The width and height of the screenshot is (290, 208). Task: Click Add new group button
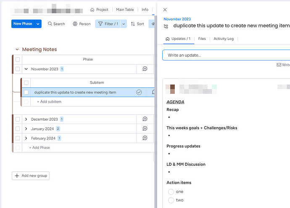tap(31, 176)
